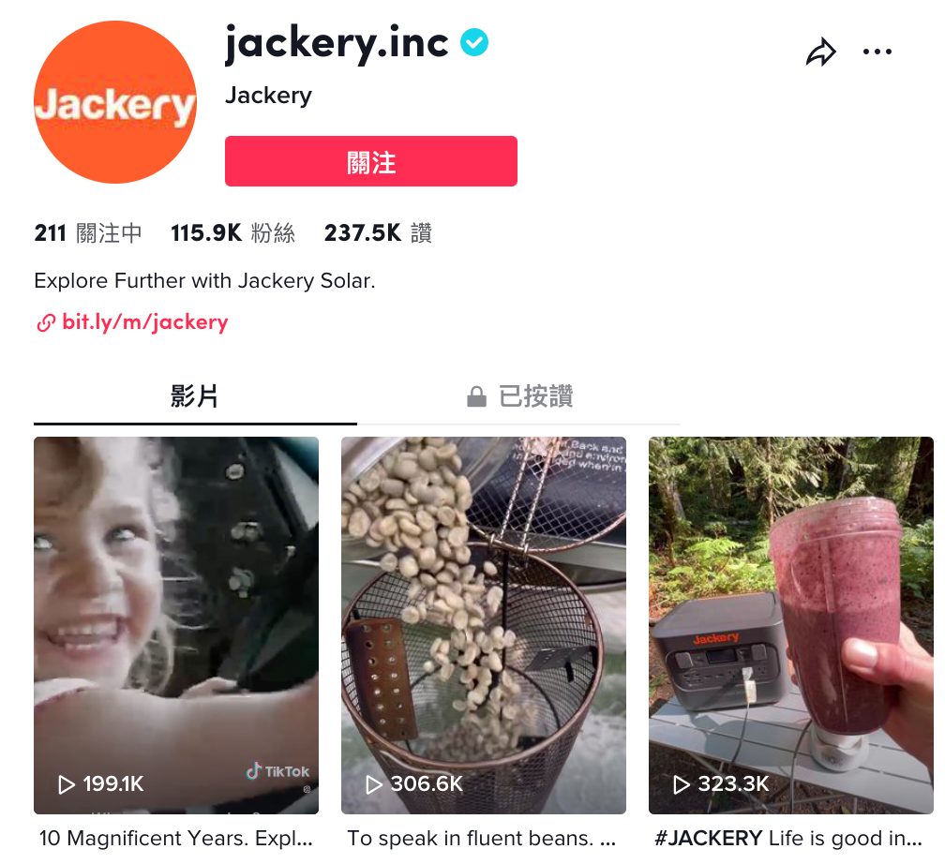945x864 pixels.
Task: Click the blue verified badge
Action: click(474, 42)
